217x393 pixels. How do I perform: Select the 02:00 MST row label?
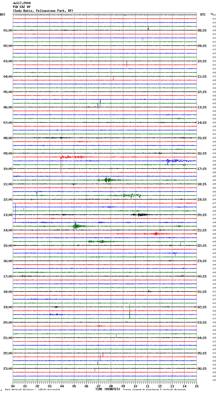click(8, 46)
